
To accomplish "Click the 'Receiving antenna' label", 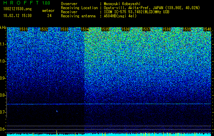I will [x=78, y=16].
